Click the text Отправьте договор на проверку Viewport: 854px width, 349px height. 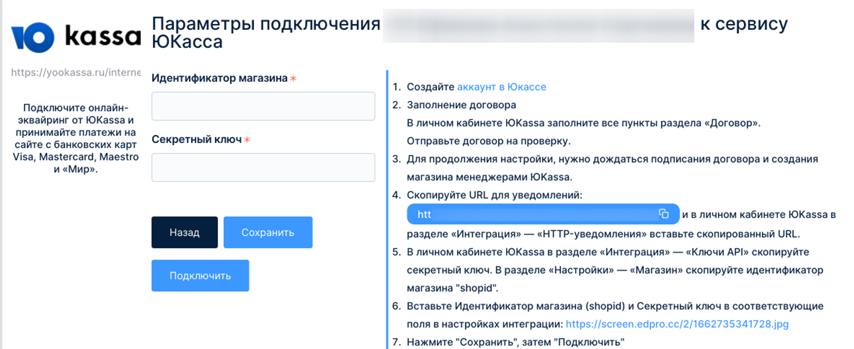[x=489, y=141]
